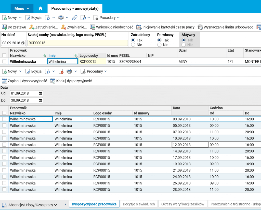Click the Szukaj osoby search field
Viewport: 261px width, 210px height.
pyautogui.click(x=77, y=43)
